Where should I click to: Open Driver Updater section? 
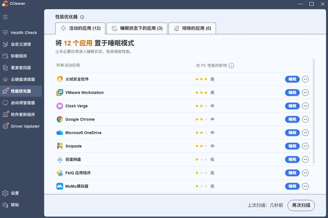coord(21,126)
